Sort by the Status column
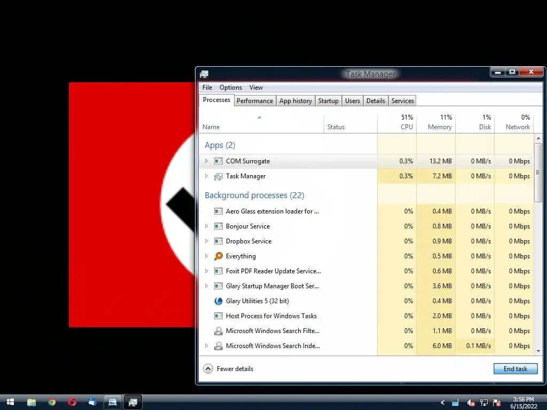Screen dimensions: 547x410 click(350, 123)
